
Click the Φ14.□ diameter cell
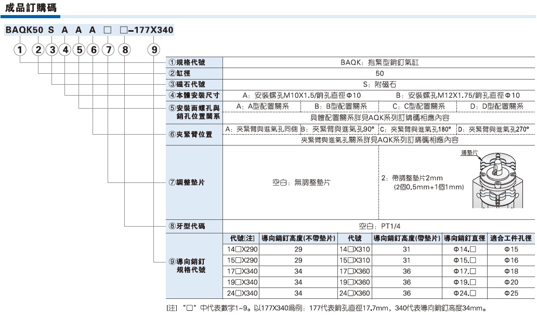coord(465,250)
